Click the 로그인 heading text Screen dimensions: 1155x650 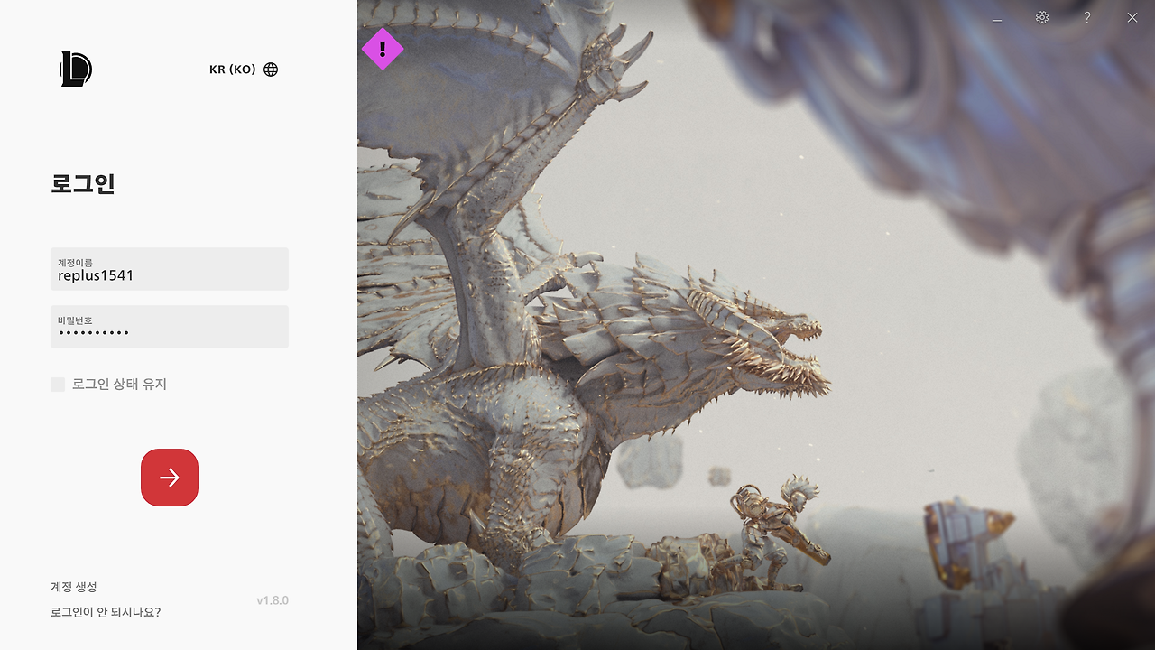point(83,184)
